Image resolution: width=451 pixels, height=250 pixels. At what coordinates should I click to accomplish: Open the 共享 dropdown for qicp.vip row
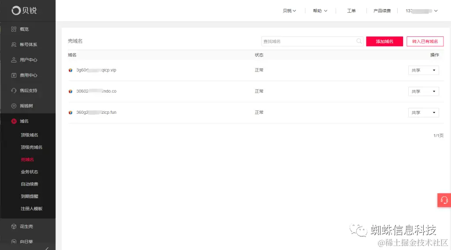pos(423,70)
